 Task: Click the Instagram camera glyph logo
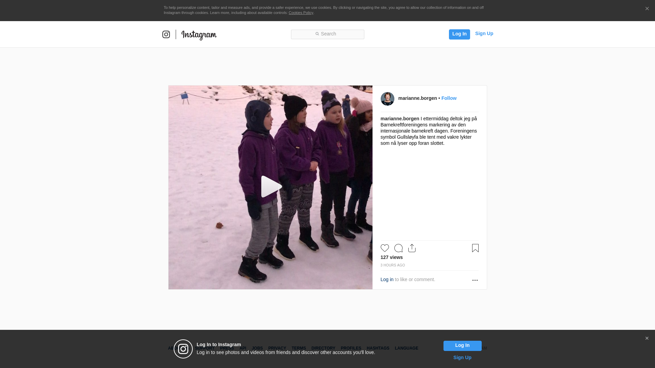click(166, 34)
